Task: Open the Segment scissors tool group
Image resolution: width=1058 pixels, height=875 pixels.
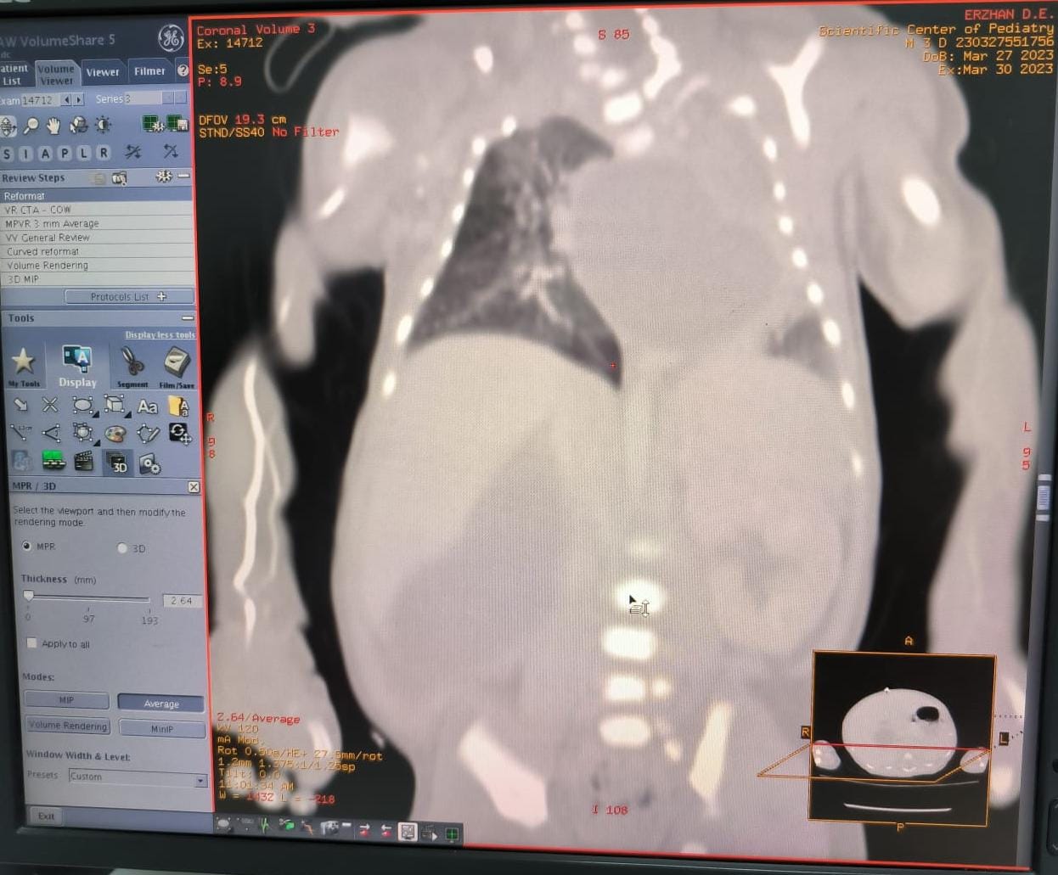Action: coord(132,366)
